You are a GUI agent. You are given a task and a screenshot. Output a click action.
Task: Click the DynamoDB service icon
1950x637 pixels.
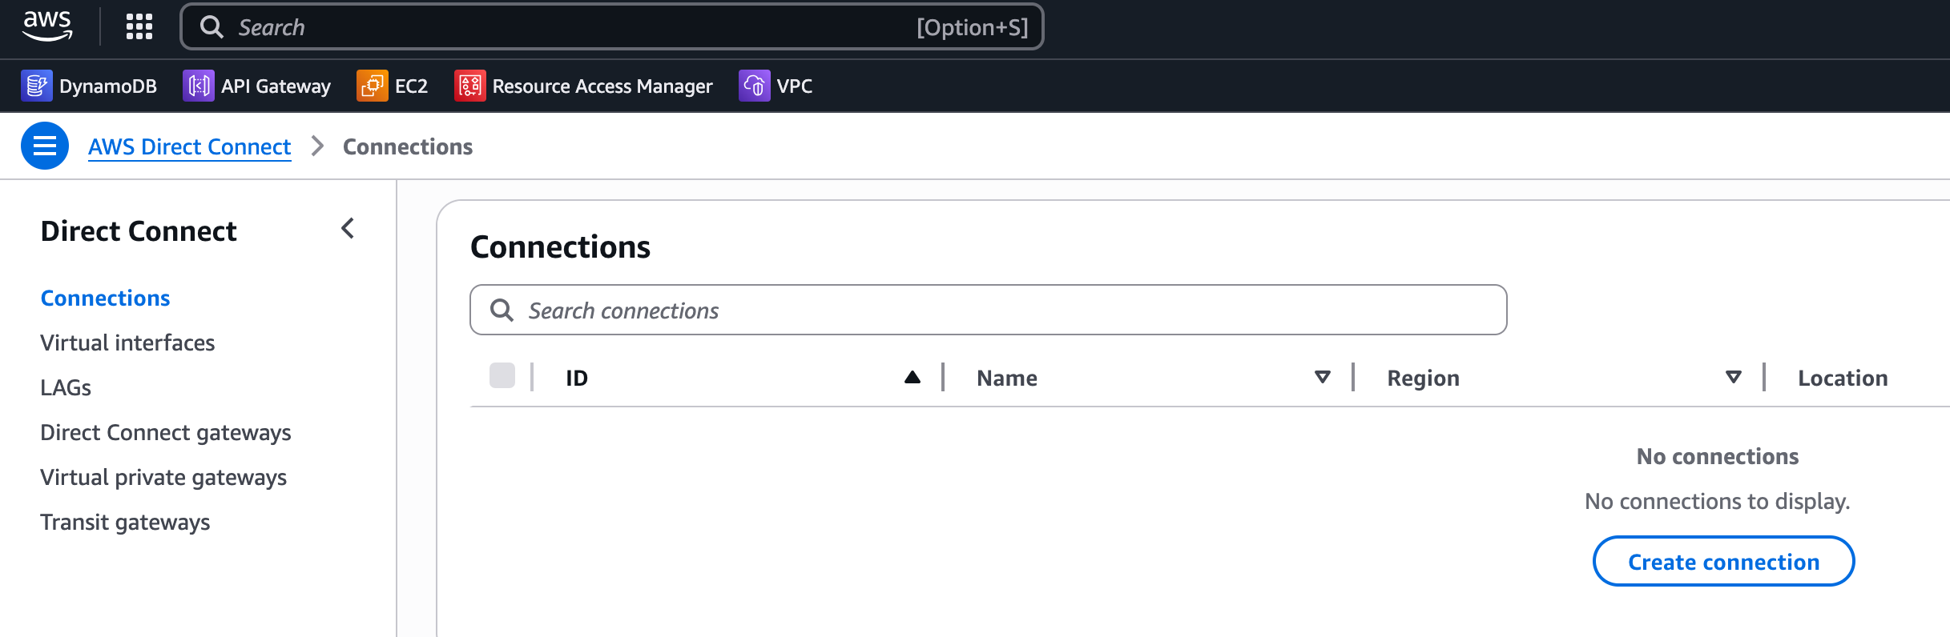point(37,86)
